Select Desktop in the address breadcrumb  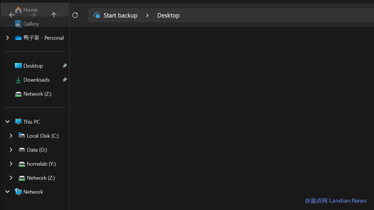[x=168, y=15]
